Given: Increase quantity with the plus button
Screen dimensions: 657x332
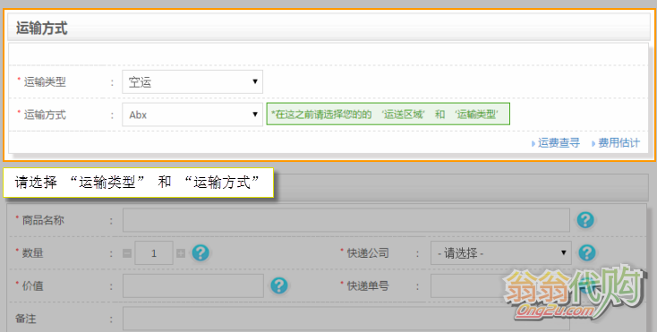Looking at the screenshot, I should pos(181,253).
